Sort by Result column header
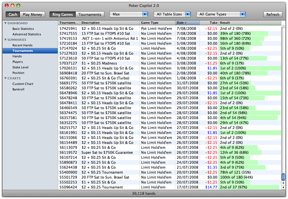Image resolution: width=288 pixels, height=199 pixels. point(249,23)
